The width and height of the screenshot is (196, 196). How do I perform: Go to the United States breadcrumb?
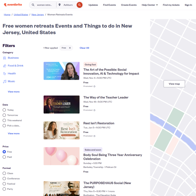(21, 15)
